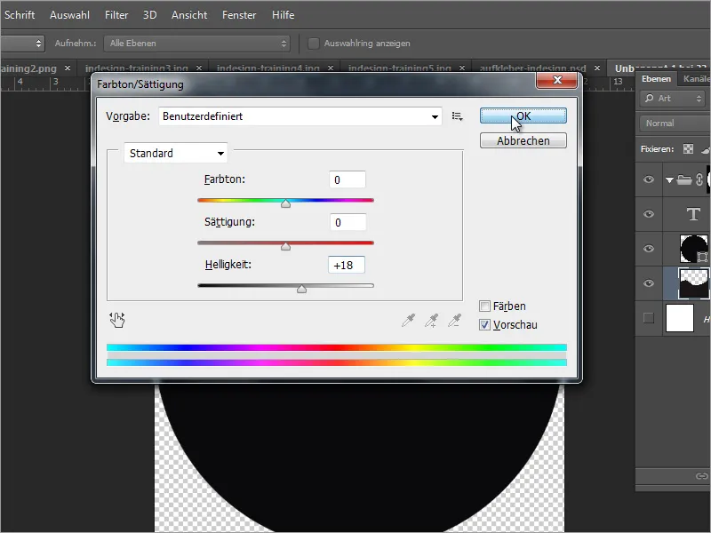The image size is (711, 533).
Task: Uncheck the Vorschau preview checkbox
Action: [484, 325]
